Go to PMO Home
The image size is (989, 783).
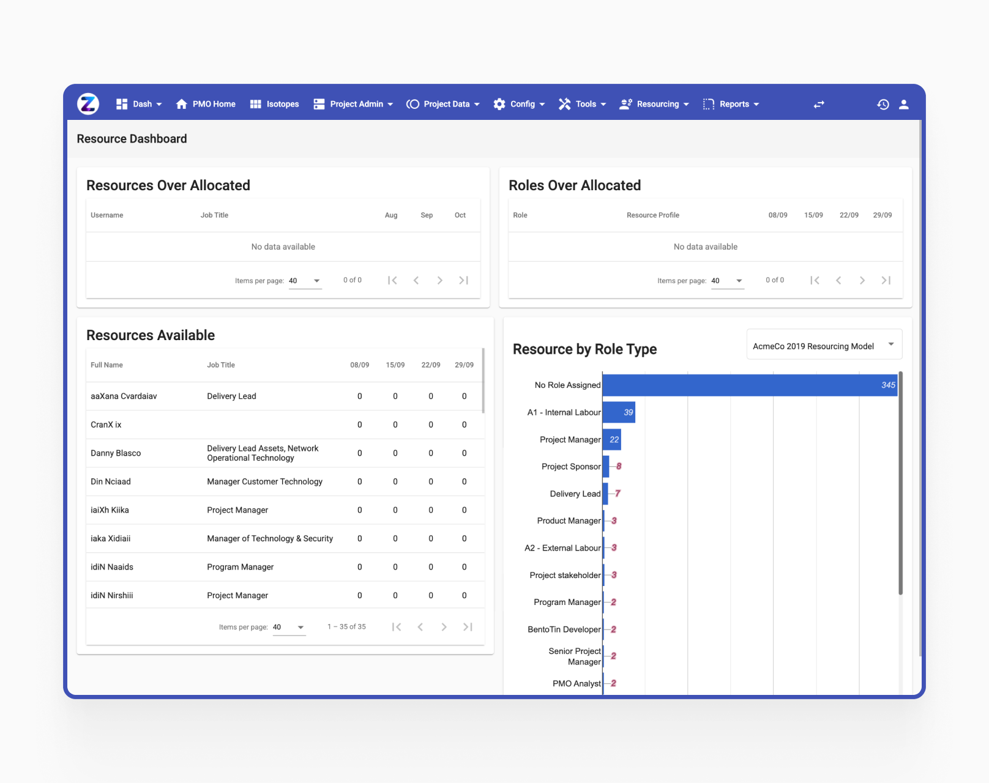coord(206,105)
